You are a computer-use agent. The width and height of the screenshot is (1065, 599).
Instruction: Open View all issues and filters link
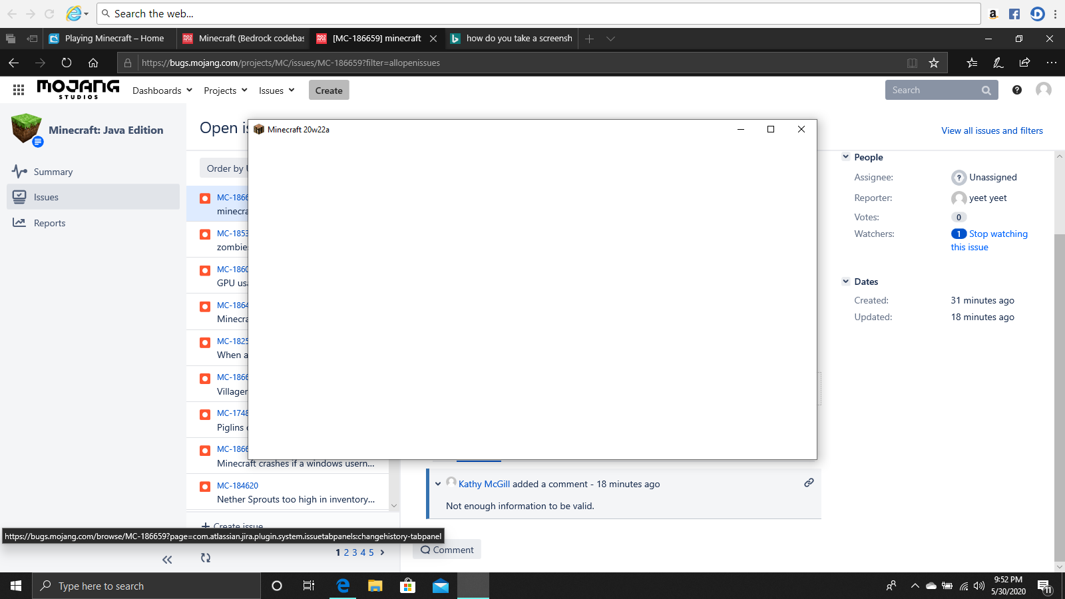(992, 130)
